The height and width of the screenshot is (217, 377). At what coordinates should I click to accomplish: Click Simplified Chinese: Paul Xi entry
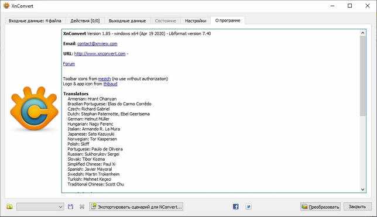pos(91,164)
